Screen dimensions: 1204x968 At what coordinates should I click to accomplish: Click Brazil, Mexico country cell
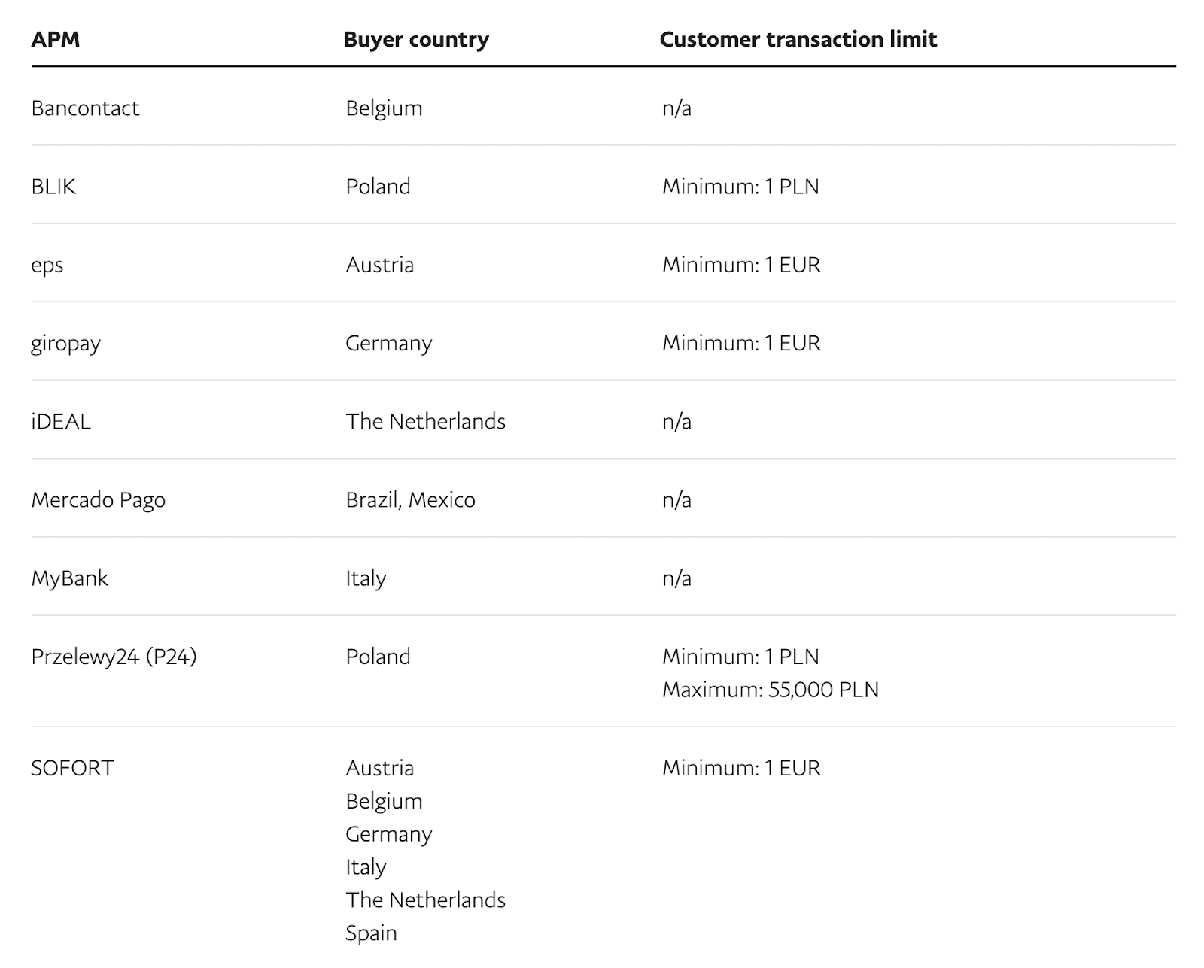(x=410, y=500)
